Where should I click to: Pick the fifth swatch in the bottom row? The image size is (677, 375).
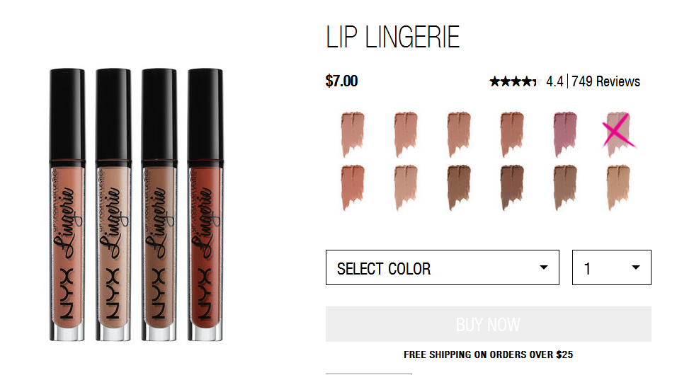tap(565, 187)
